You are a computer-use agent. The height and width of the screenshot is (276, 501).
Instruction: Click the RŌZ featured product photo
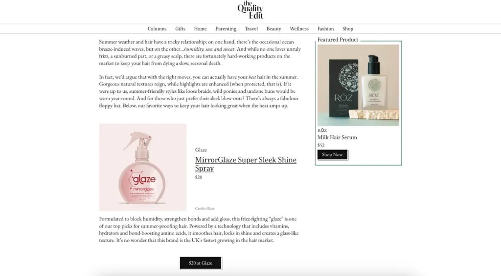point(358,85)
